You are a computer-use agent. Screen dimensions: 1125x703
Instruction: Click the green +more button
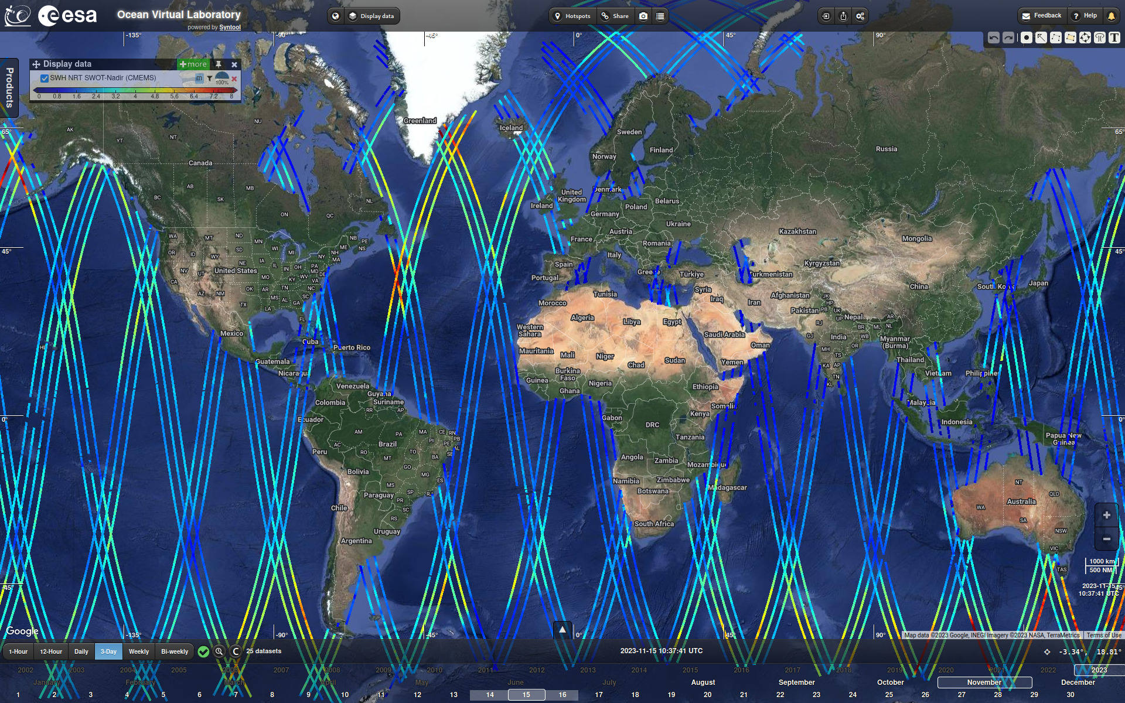point(193,64)
